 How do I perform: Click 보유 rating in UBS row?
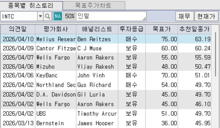point(131,113)
